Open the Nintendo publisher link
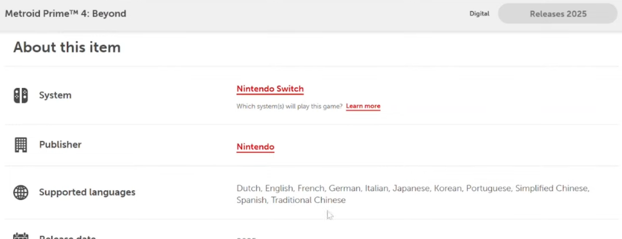The width and height of the screenshot is (622, 239). (x=255, y=147)
